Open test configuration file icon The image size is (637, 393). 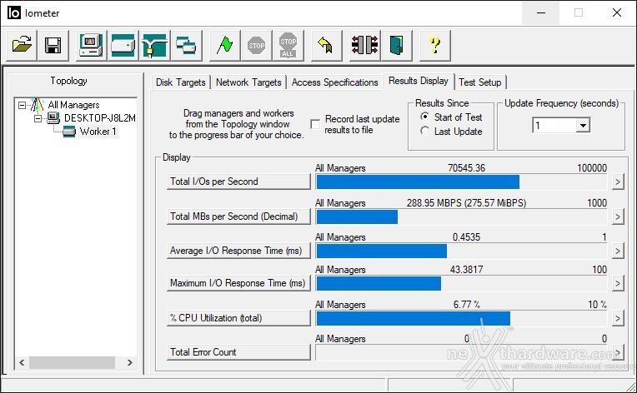(22, 45)
